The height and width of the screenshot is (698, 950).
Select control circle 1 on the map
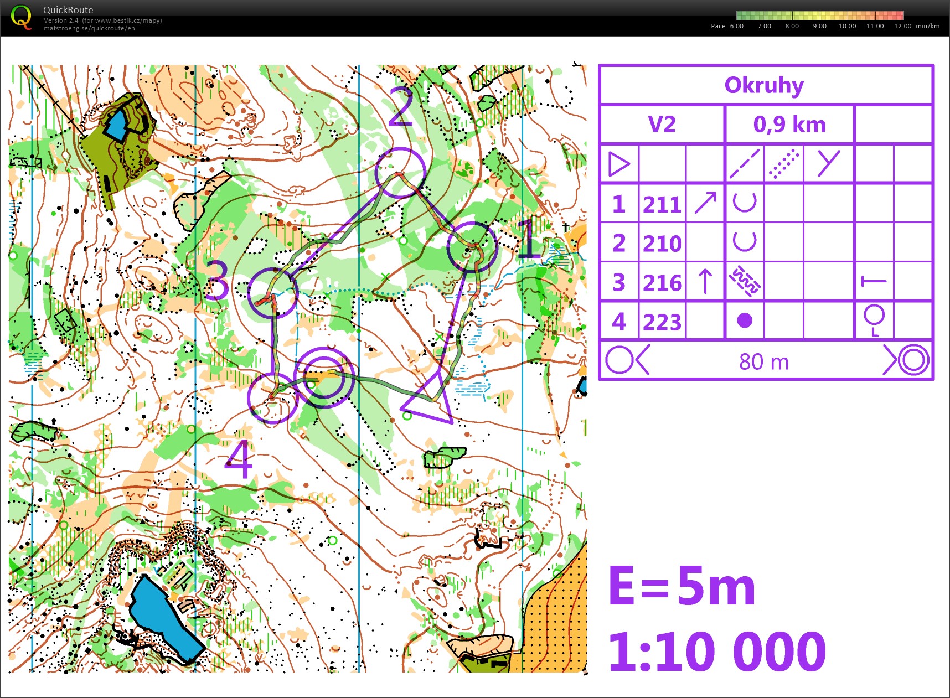(472, 247)
